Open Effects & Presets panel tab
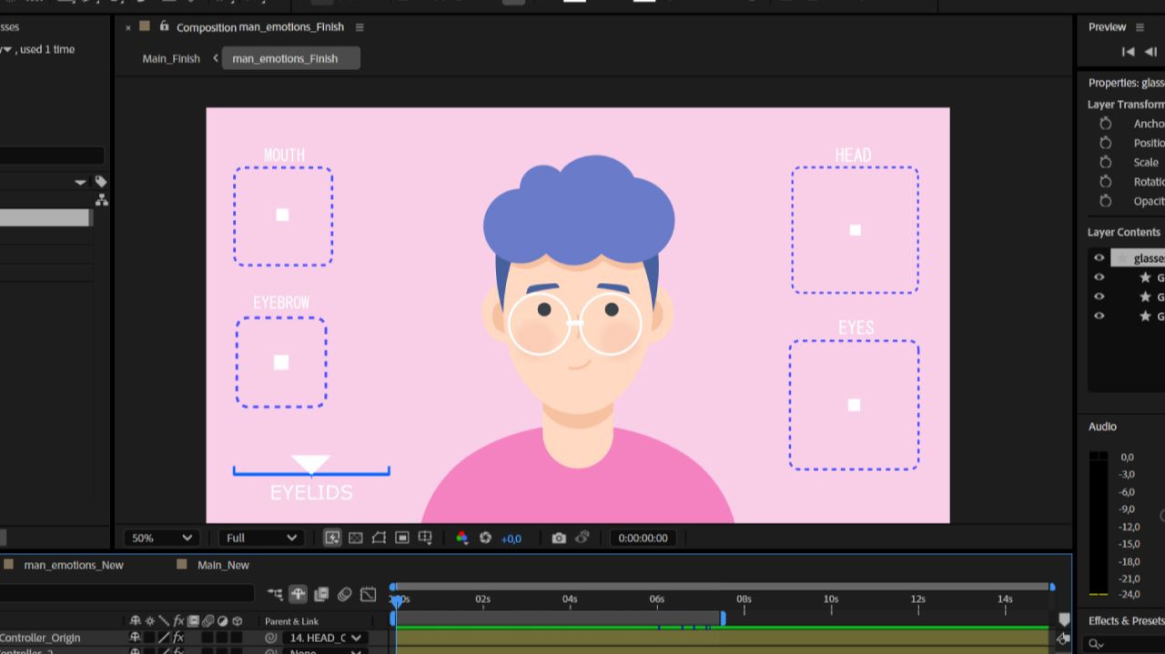 tap(1126, 620)
